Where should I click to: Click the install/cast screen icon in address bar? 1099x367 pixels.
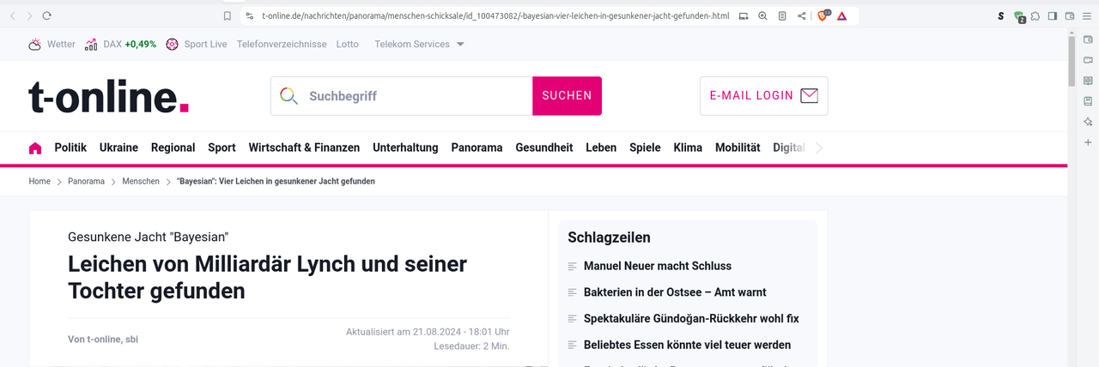pyautogui.click(x=744, y=15)
